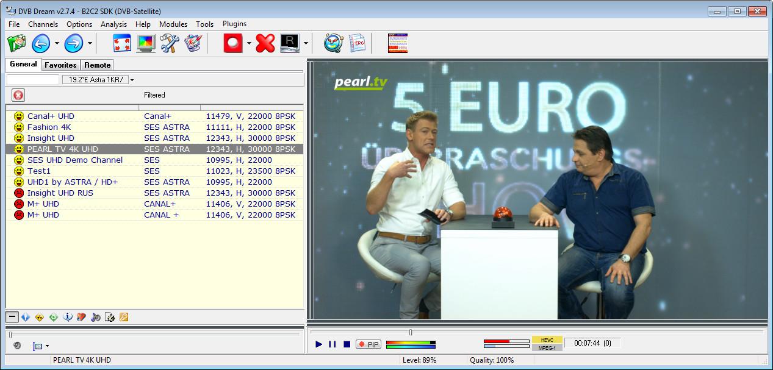The height and width of the screenshot is (370, 773).
Task: Open the Analysis menu
Action: [x=113, y=24]
